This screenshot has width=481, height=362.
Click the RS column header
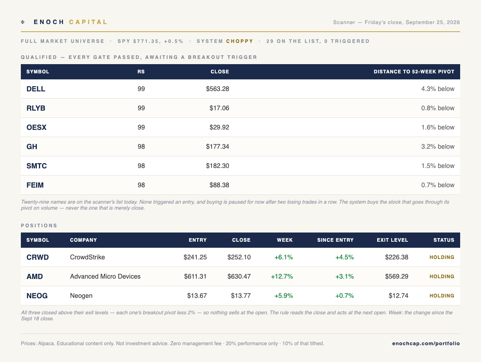pyautogui.click(x=141, y=72)
